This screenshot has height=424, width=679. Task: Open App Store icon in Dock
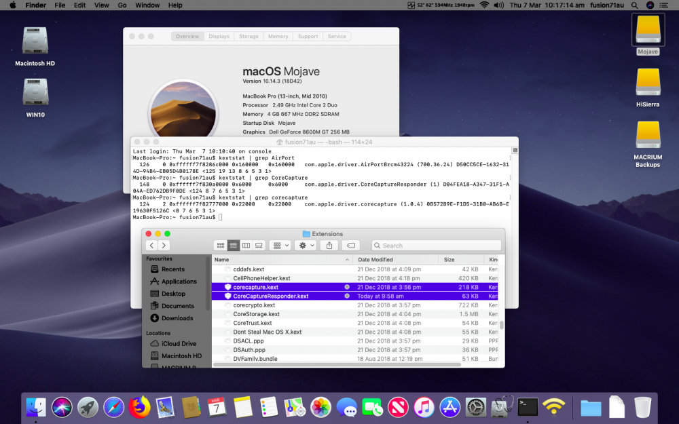[450, 407]
